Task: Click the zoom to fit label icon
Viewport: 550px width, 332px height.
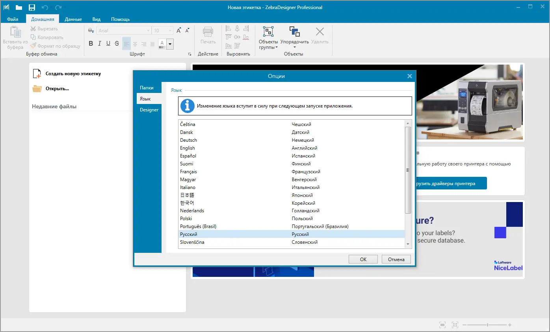Action: [442, 325]
